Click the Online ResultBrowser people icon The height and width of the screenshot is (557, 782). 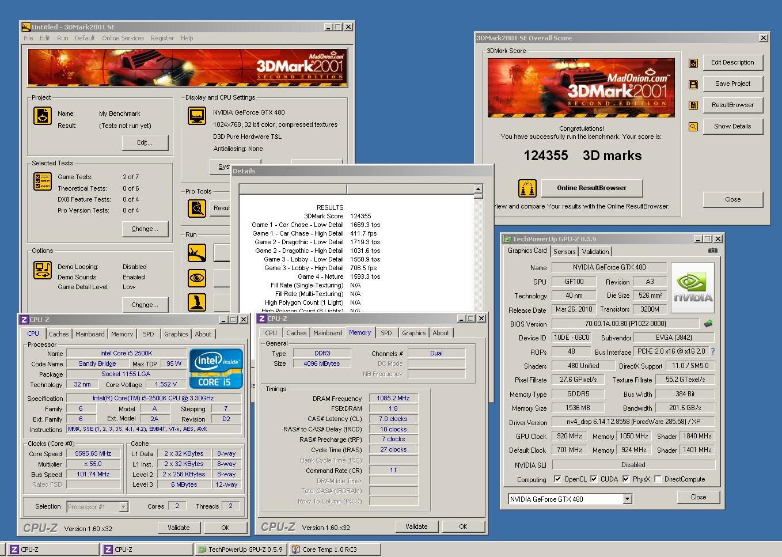pyautogui.click(x=527, y=188)
